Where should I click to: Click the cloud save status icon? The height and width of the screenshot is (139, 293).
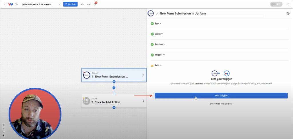point(16,4)
